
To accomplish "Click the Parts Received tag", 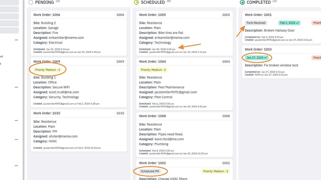I will tap(256, 23).
